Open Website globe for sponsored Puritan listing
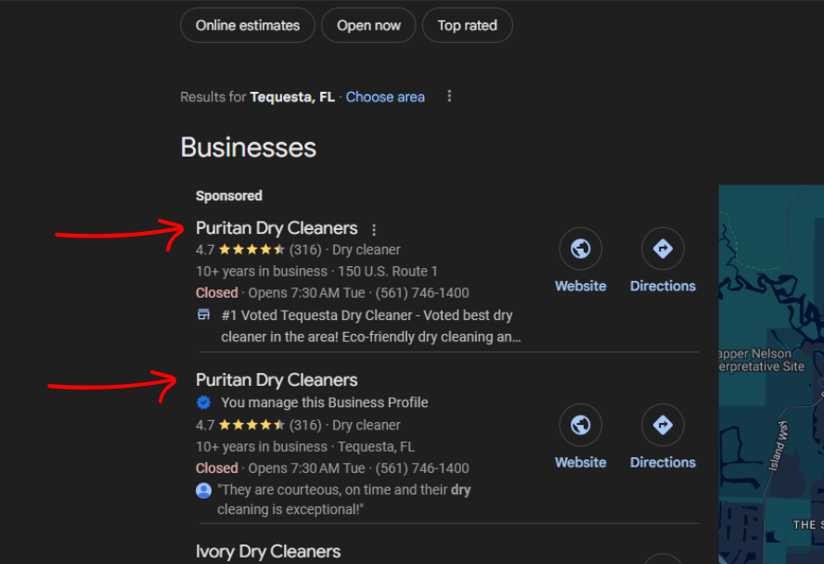 click(x=581, y=249)
